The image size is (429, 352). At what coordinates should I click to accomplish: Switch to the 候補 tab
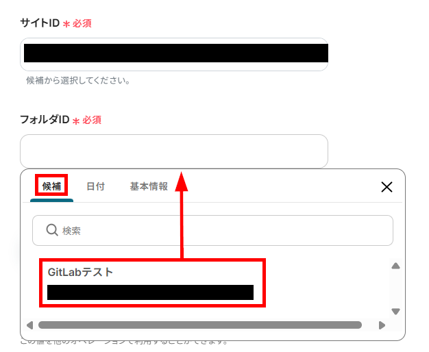[51, 186]
